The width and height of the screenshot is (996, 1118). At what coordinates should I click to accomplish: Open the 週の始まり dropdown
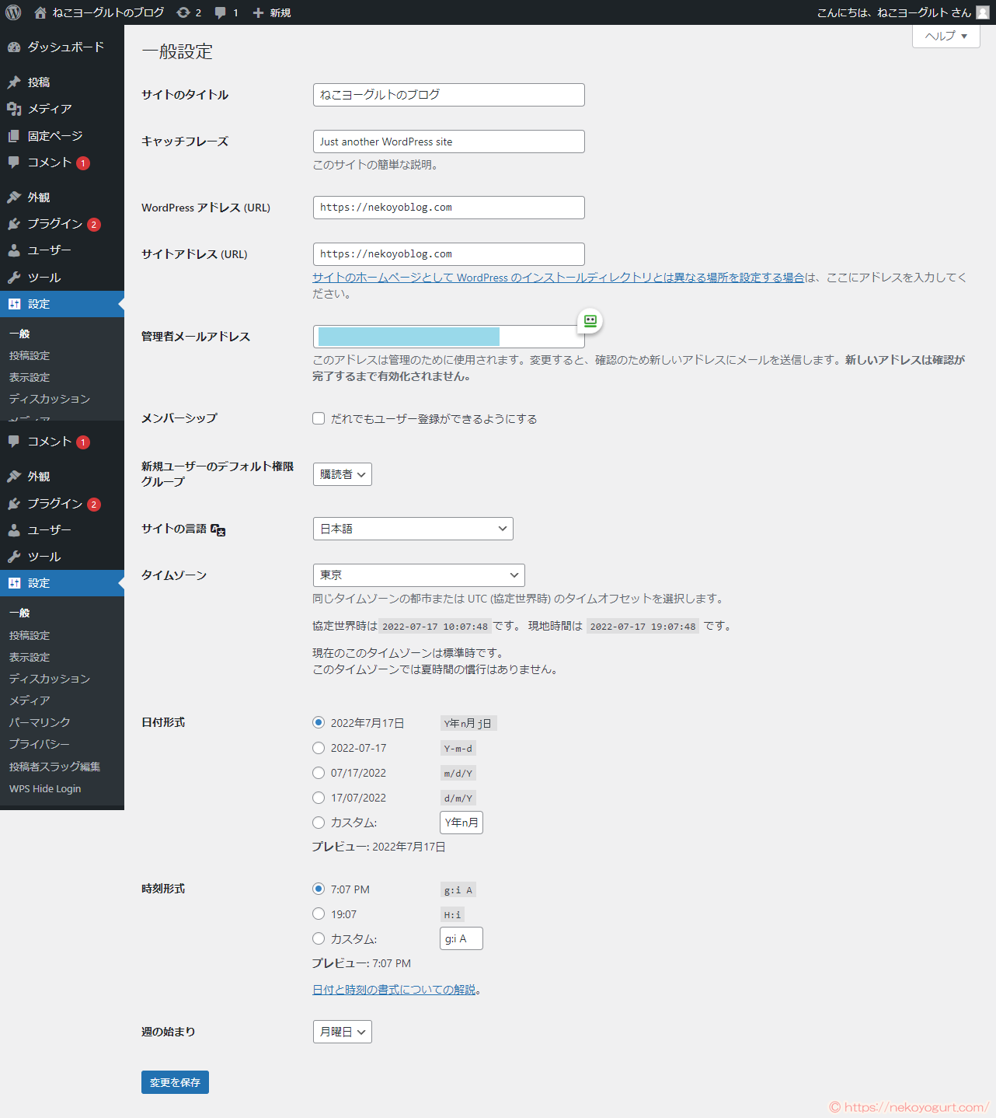(x=342, y=1032)
